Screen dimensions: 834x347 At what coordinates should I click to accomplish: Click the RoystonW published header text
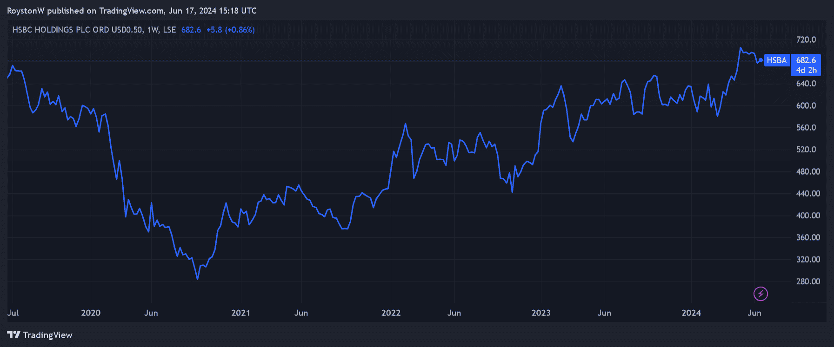(132, 11)
